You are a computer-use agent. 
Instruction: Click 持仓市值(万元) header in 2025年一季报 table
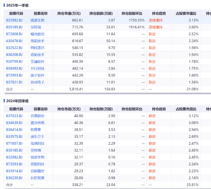(69, 13)
